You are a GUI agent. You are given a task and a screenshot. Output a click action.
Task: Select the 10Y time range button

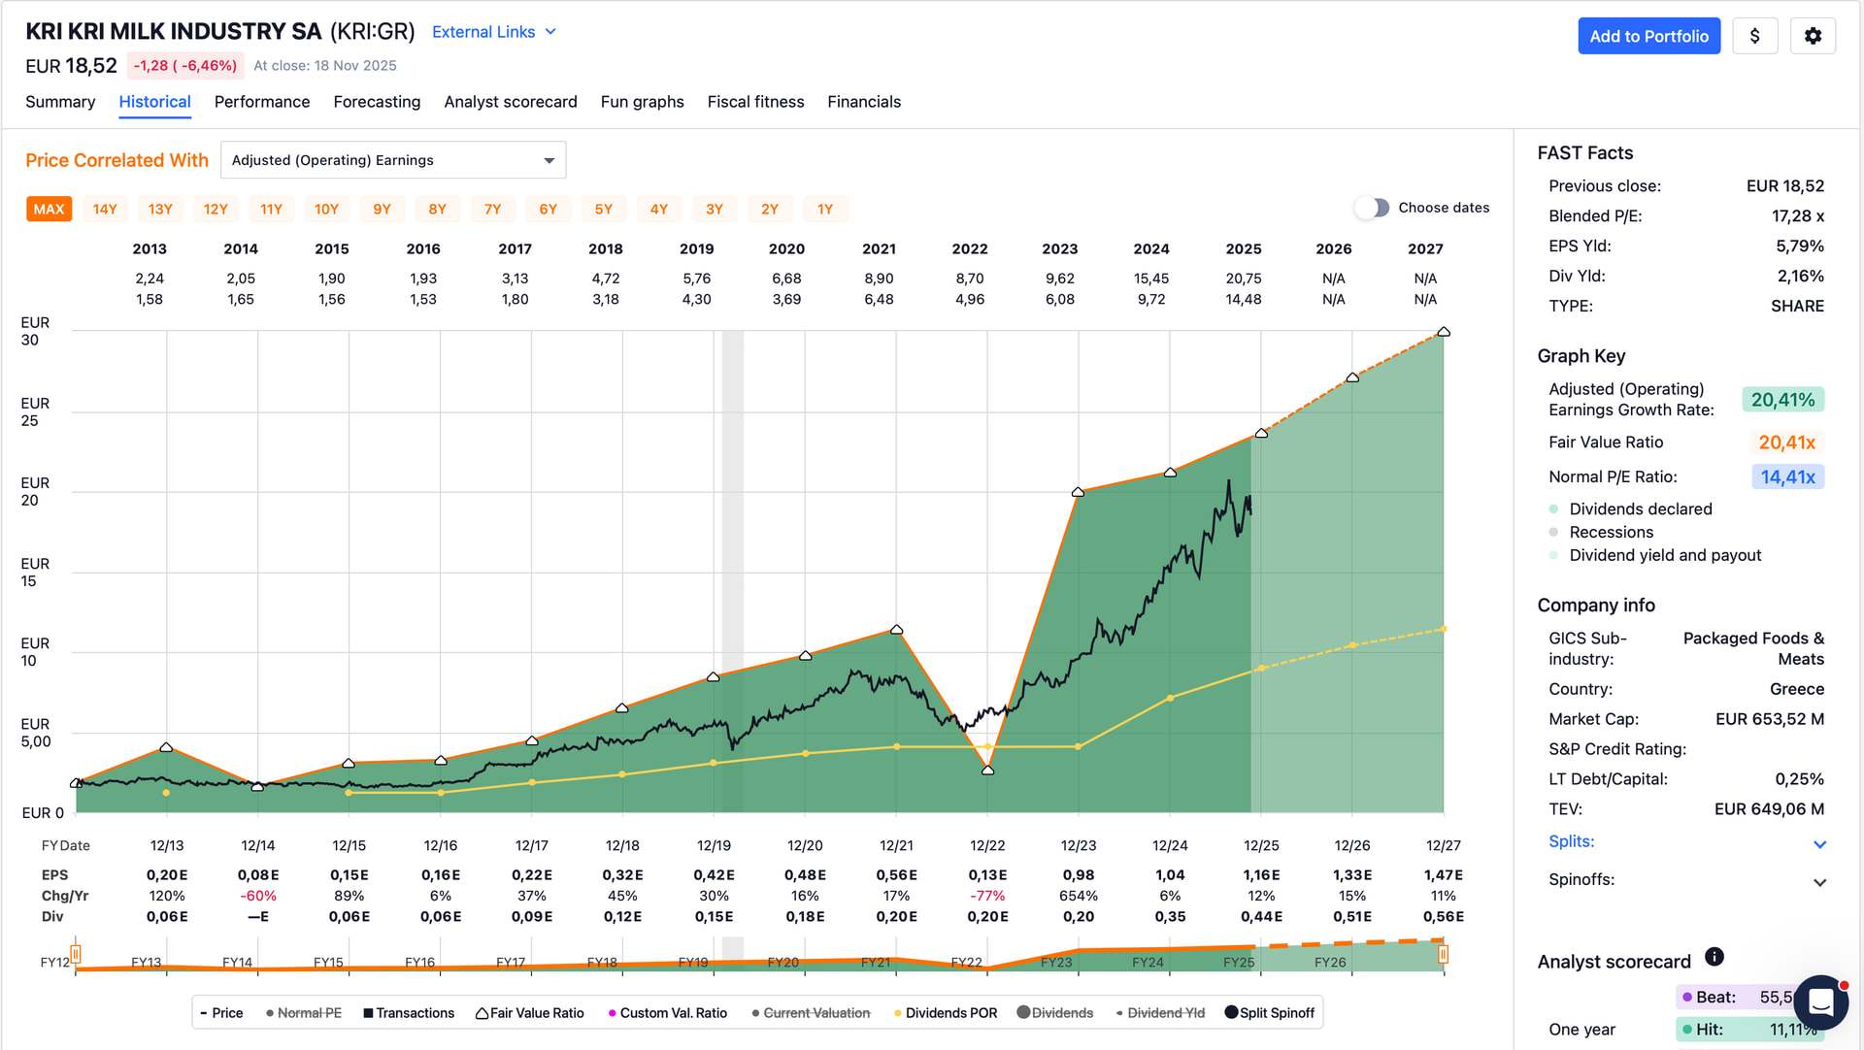326,209
